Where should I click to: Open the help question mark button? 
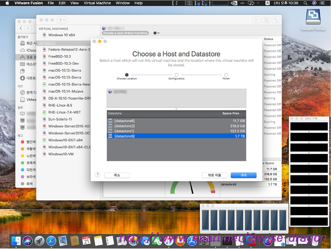point(98,174)
